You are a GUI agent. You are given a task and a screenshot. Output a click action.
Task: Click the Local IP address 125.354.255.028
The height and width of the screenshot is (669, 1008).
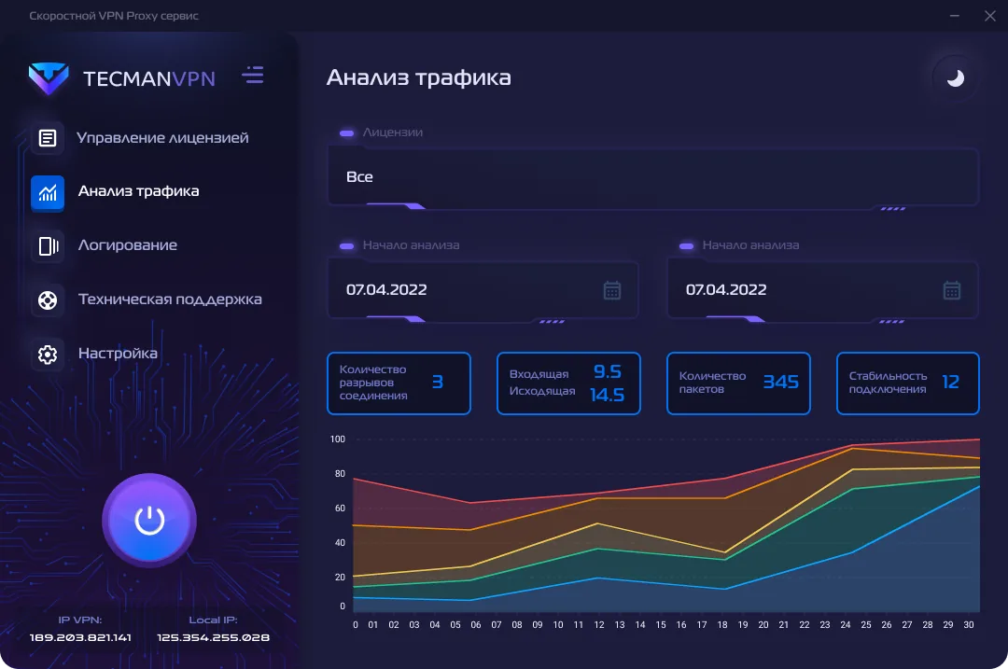click(214, 637)
